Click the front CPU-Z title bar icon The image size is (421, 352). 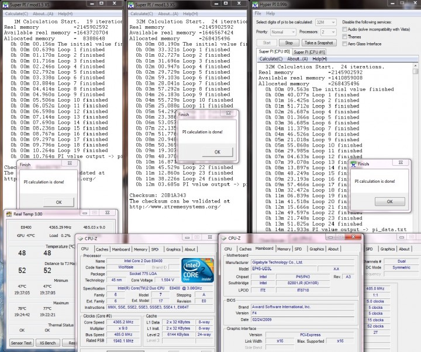(80, 238)
